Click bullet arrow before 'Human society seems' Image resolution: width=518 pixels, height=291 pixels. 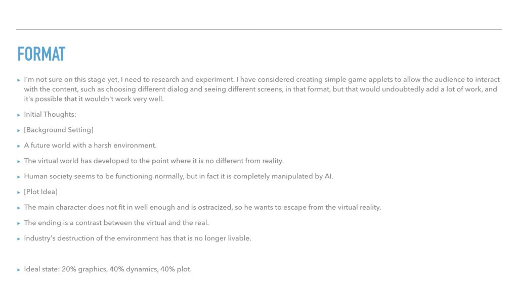point(19,177)
